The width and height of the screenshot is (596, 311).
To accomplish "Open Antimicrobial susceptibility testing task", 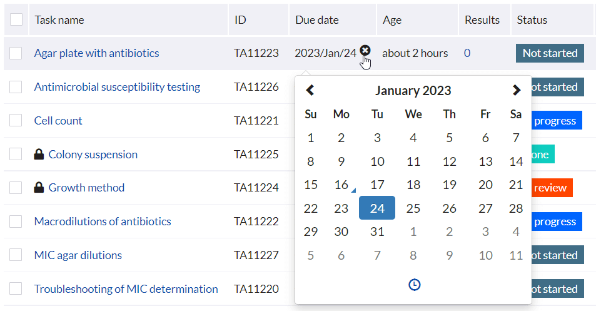I will tap(117, 87).
